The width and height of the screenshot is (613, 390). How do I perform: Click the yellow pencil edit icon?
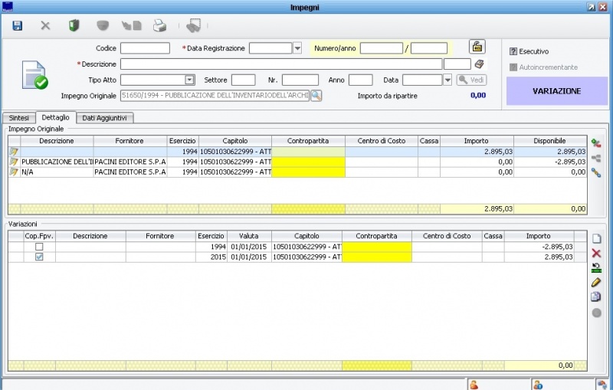(596, 282)
